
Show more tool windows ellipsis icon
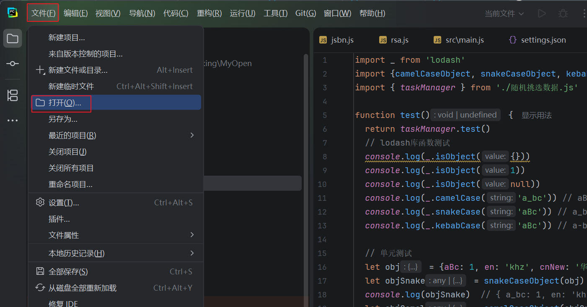13,120
